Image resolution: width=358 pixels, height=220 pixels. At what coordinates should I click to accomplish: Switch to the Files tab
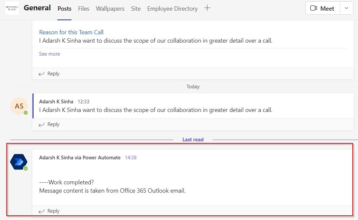click(x=83, y=9)
